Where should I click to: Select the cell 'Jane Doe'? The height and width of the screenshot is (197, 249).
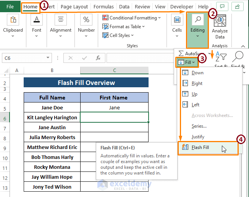click(x=52, y=107)
